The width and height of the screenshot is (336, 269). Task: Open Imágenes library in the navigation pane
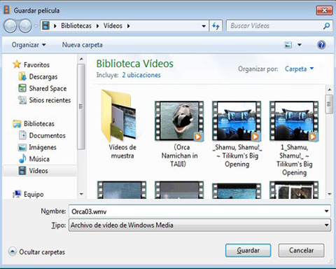pos(43,147)
